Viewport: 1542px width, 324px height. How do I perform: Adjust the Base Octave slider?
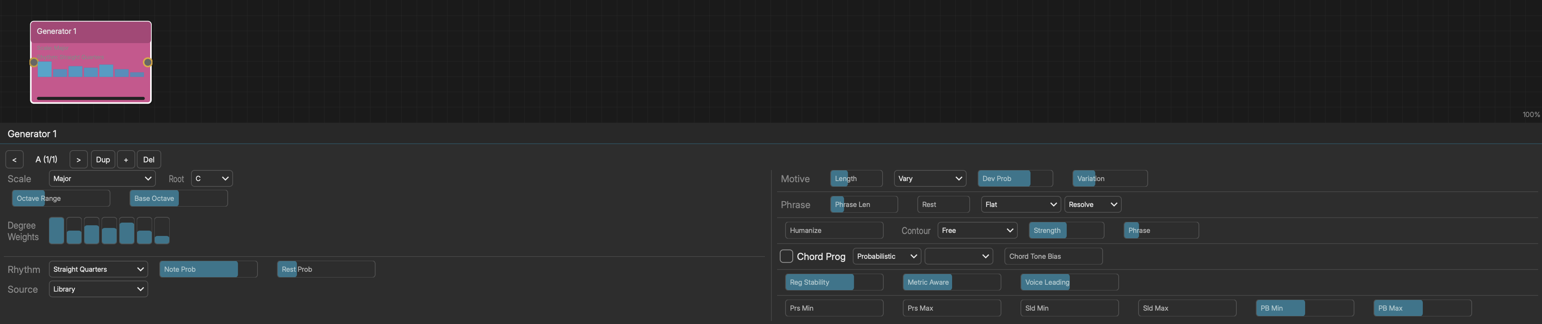(178, 198)
